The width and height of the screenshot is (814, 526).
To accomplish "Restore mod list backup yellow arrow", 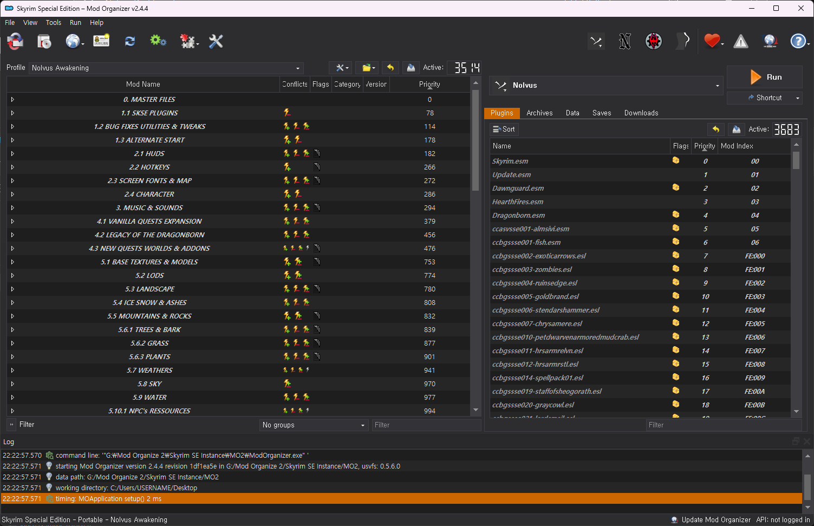I will click(x=390, y=68).
